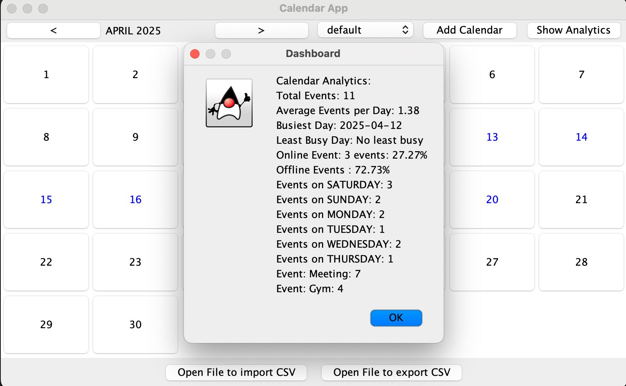Click day 15 highlighted in blue
626x386 pixels.
(46, 200)
